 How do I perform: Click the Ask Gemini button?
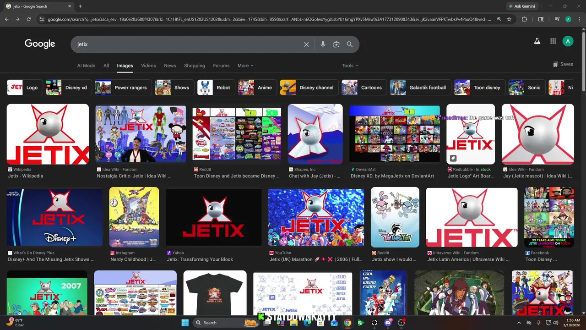(x=521, y=6)
